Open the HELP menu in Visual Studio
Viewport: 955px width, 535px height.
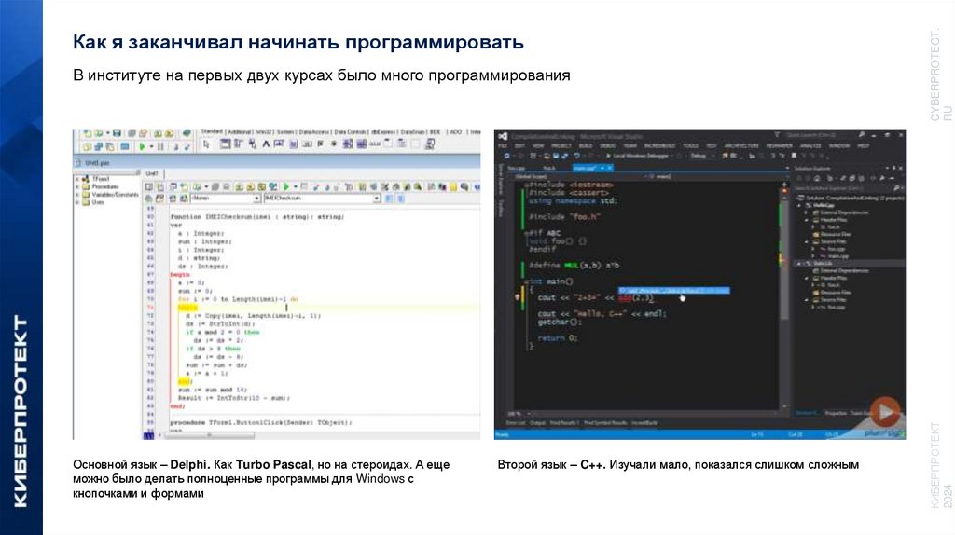click(x=863, y=146)
